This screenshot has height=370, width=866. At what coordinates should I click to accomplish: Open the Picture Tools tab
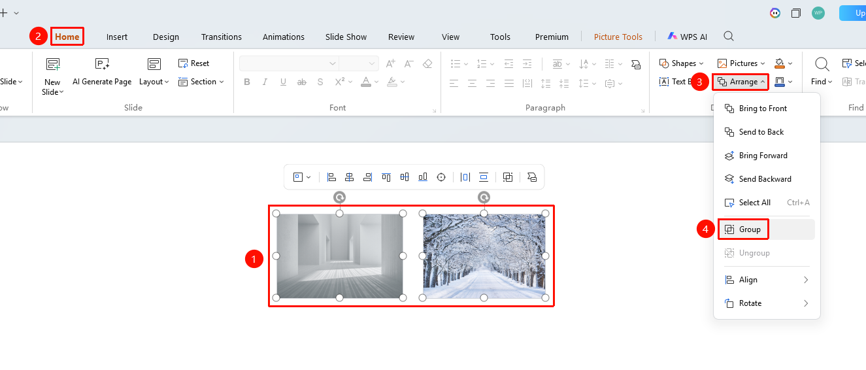pyautogui.click(x=618, y=37)
